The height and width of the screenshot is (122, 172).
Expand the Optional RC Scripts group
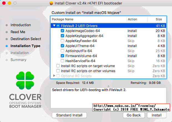pos(54,76)
